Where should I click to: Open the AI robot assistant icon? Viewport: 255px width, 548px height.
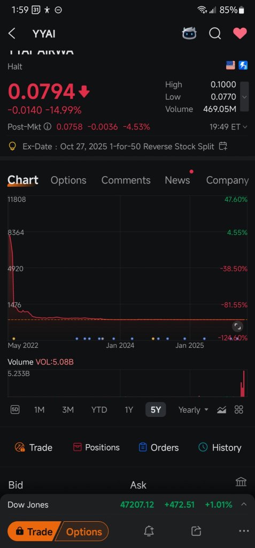[x=189, y=34]
